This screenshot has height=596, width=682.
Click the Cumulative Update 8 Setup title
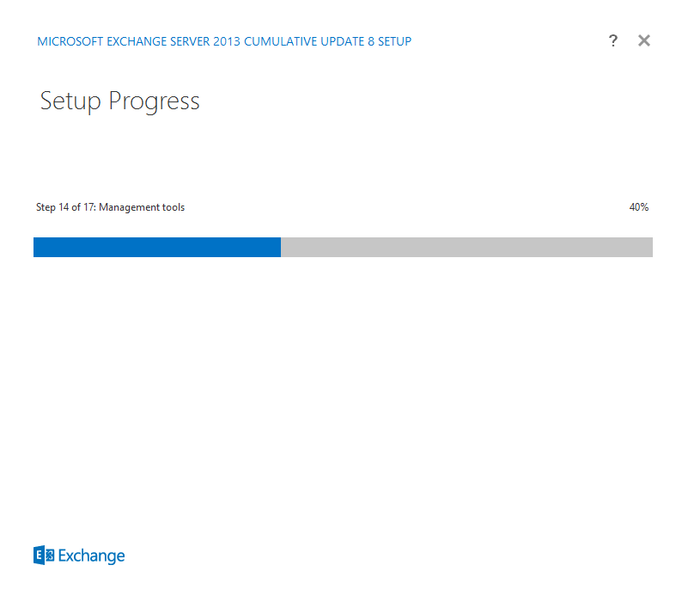327,41
